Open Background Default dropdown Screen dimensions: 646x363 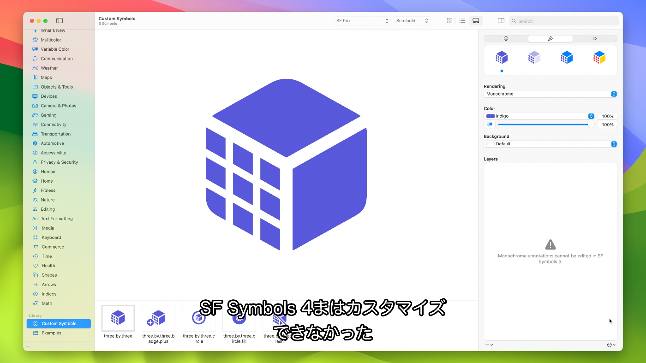tap(550, 144)
